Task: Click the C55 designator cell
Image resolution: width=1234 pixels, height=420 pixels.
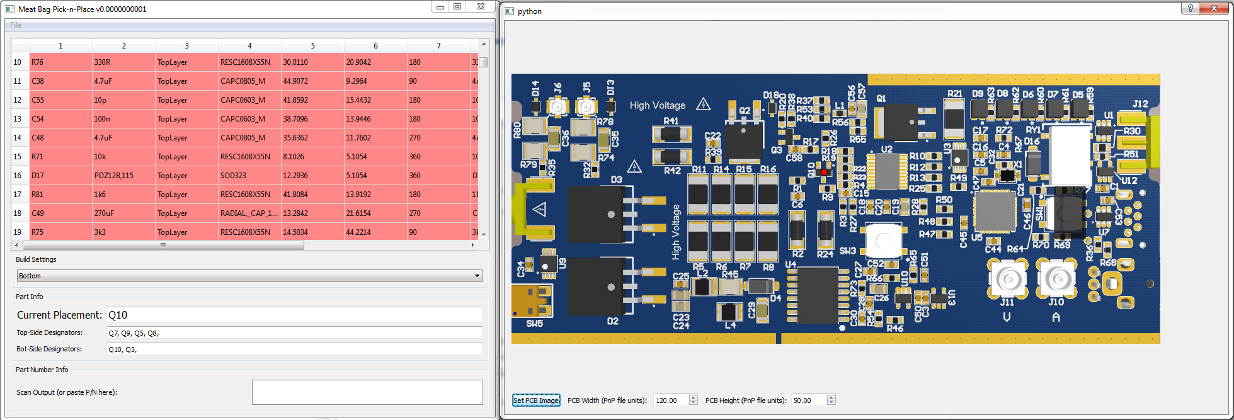Action: click(60, 100)
